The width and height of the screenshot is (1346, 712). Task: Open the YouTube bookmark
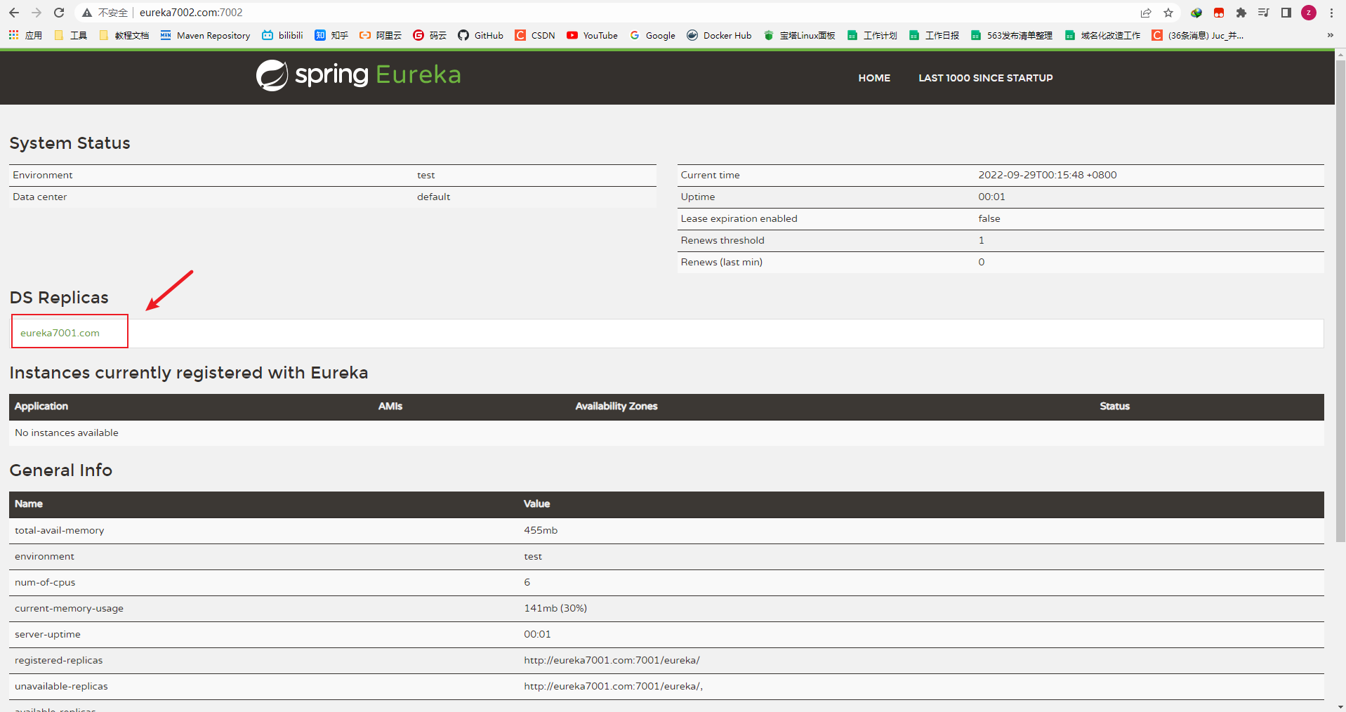593,35
